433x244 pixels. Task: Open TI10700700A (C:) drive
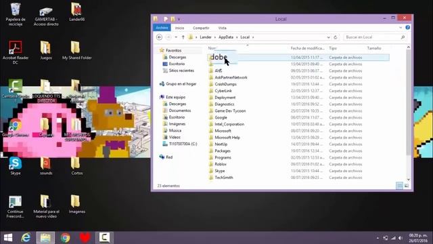[x=183, y=144]
